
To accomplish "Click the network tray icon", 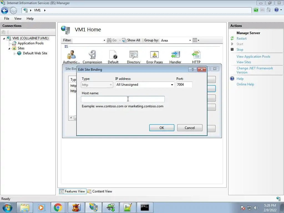I will pyautogui.click(x=249, y=208).
